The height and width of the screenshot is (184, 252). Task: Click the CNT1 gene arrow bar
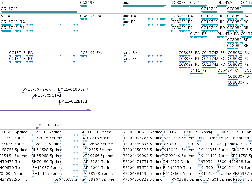coord(198,6)
